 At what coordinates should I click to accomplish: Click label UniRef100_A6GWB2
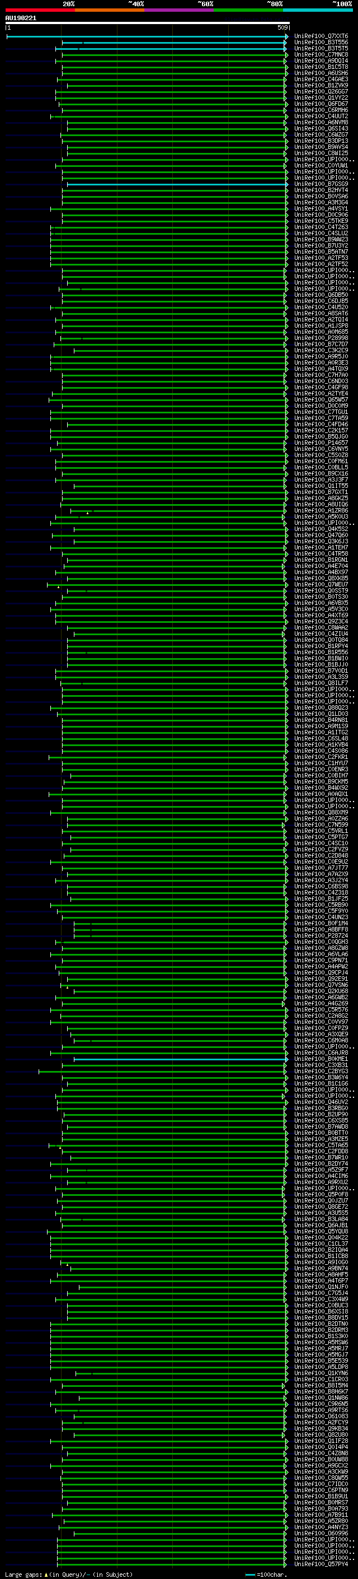321,997
